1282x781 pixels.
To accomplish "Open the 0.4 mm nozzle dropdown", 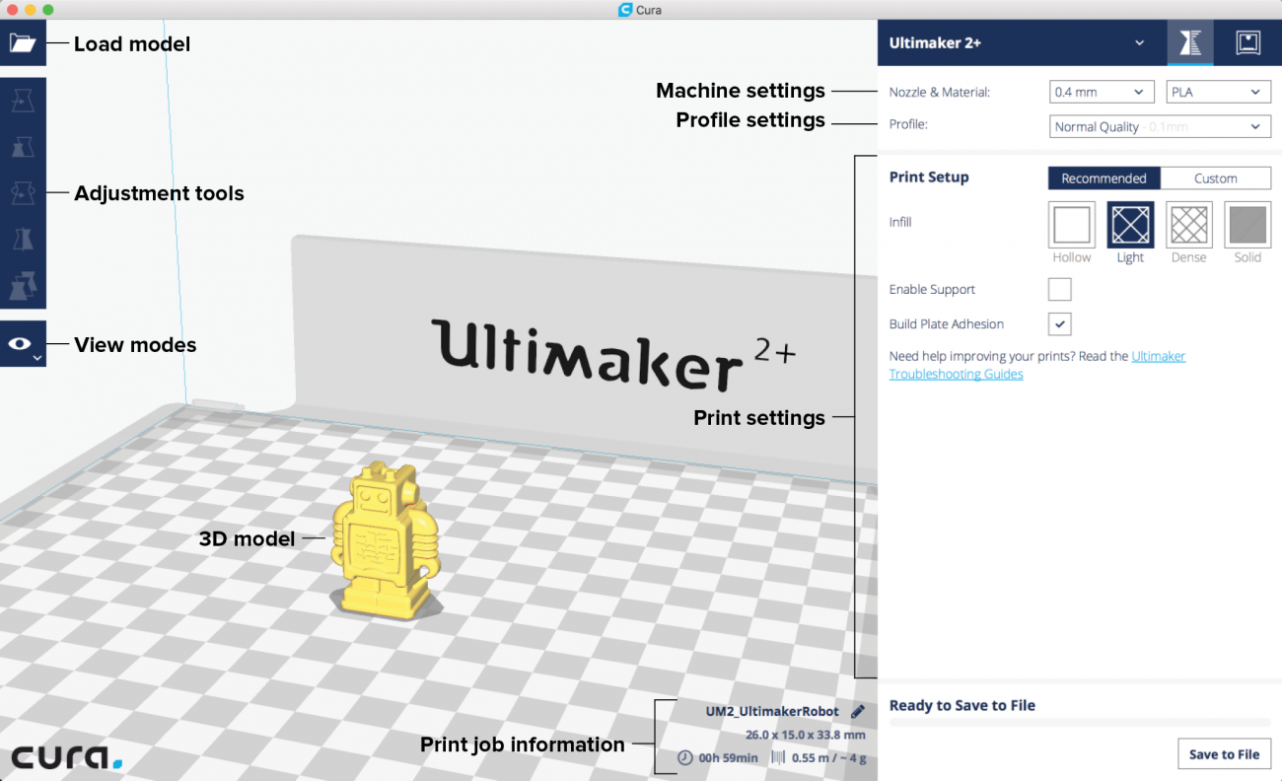I will coord(1102,92).
